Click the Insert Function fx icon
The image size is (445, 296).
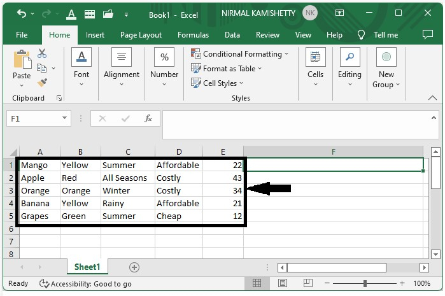[148, 118]
